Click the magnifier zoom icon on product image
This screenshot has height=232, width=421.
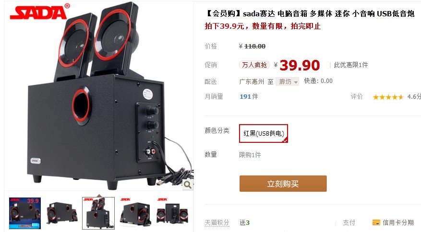point(188,185)
